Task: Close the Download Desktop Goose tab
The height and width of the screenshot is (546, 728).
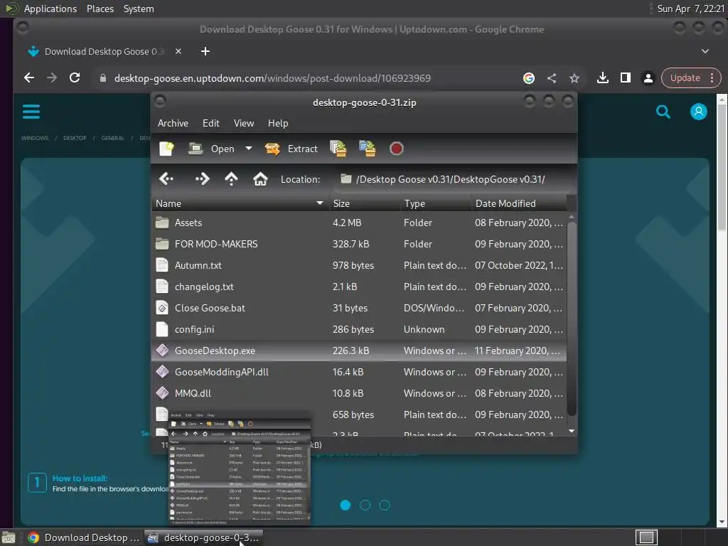Action: 178,51
